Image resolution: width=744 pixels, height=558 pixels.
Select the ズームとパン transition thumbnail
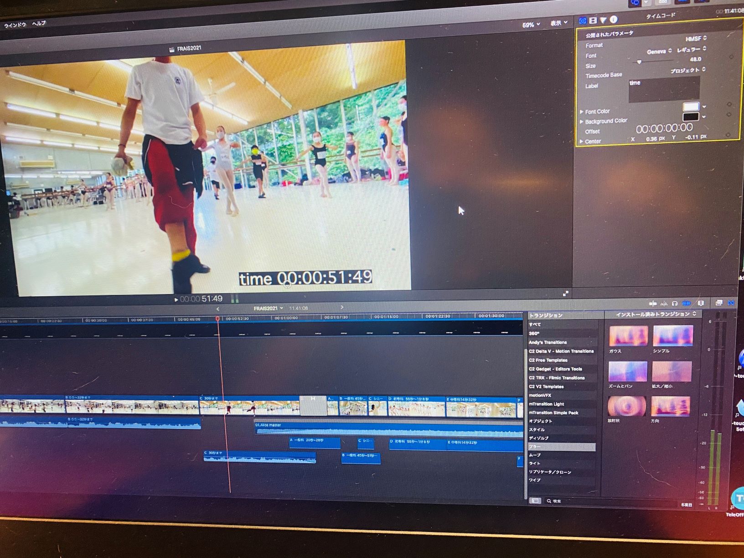(x=628, y=372)
